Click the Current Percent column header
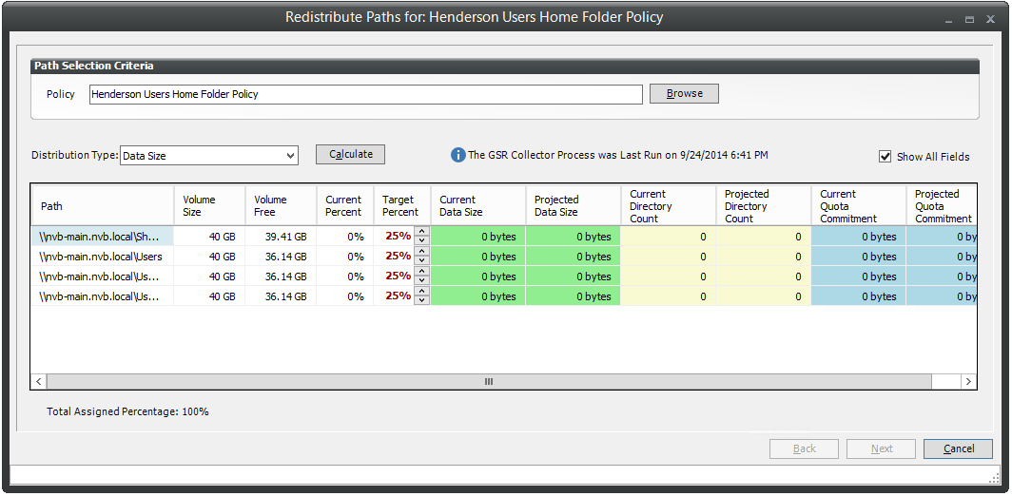Image resolution: width=1012 pixels, height=496 pixels. (x=344, y=206)
